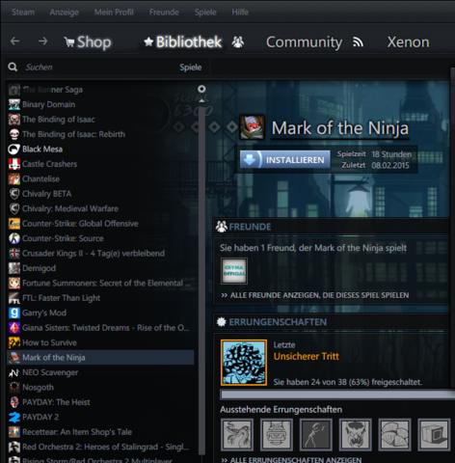
Task: Click the INSTALLIEREN button
Action: pos(285,159)
